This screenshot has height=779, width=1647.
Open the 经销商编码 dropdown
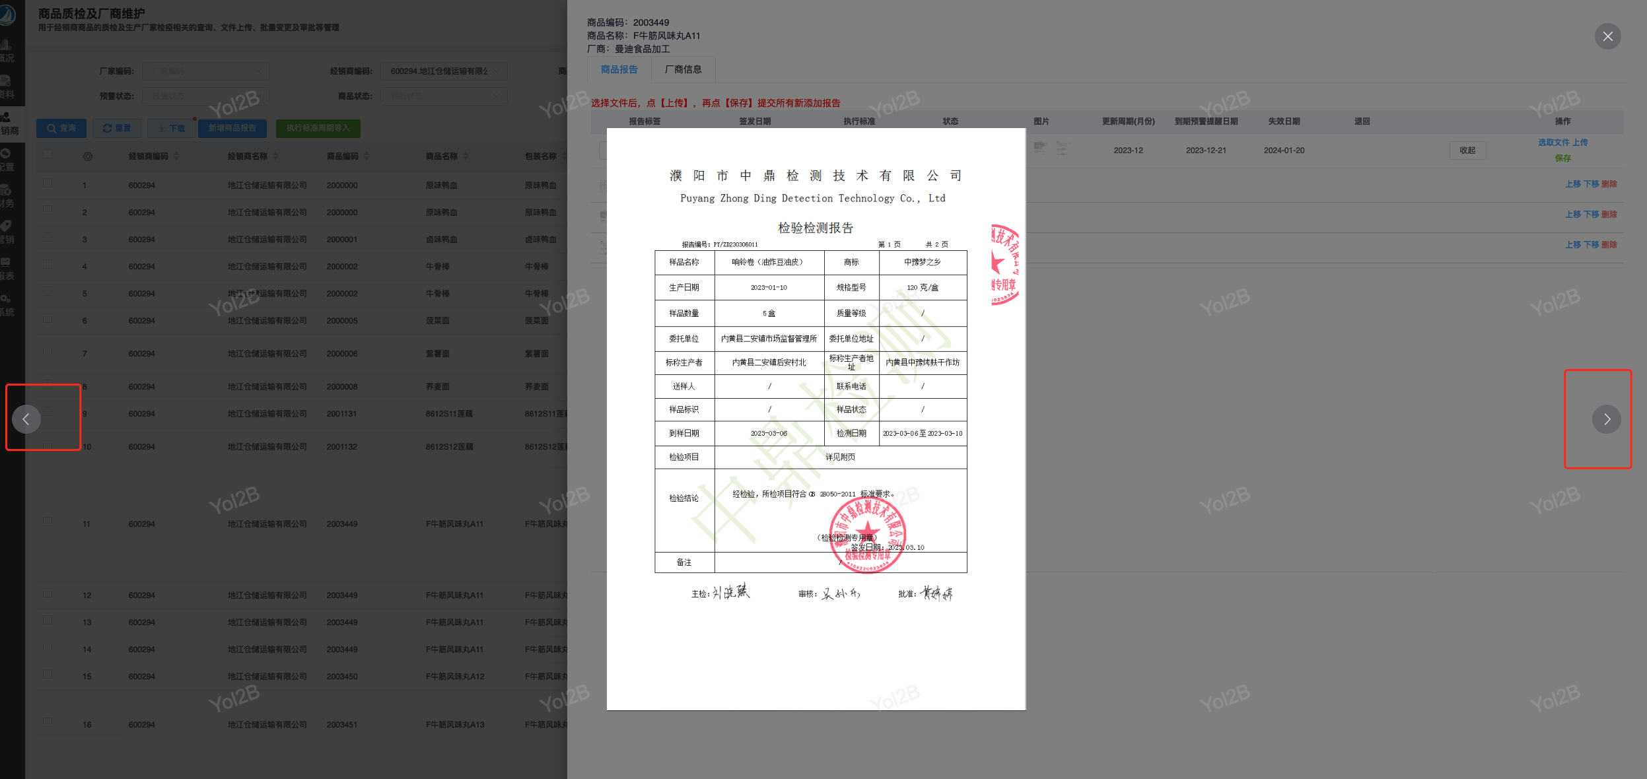pyautogui.click(x=444, y=71)
